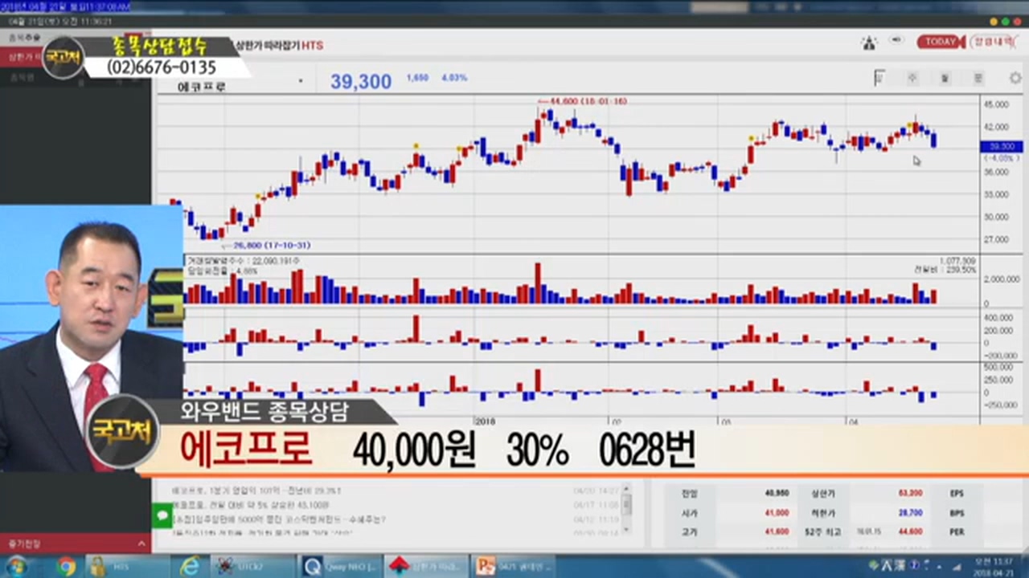Select the first sidebar menu item 종목추출
Image resolution: width=1029 pixels, height=578 pixels.
coord(24,37)
